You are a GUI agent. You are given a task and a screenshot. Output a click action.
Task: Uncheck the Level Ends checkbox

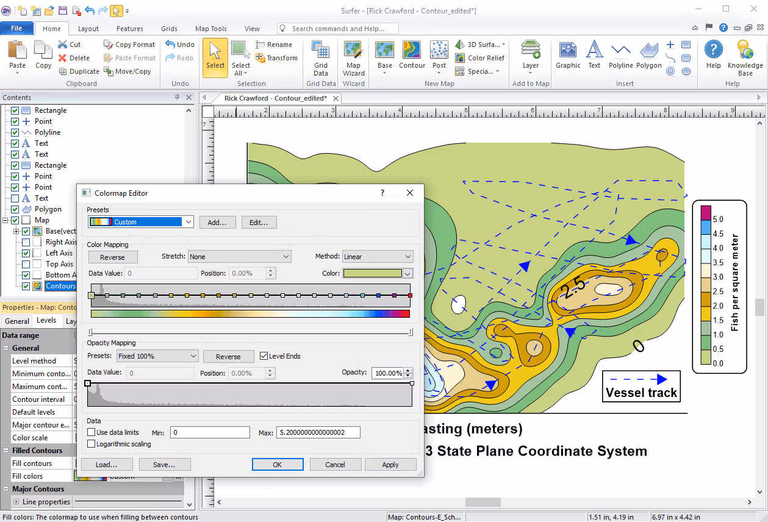[x=264, y=356]
